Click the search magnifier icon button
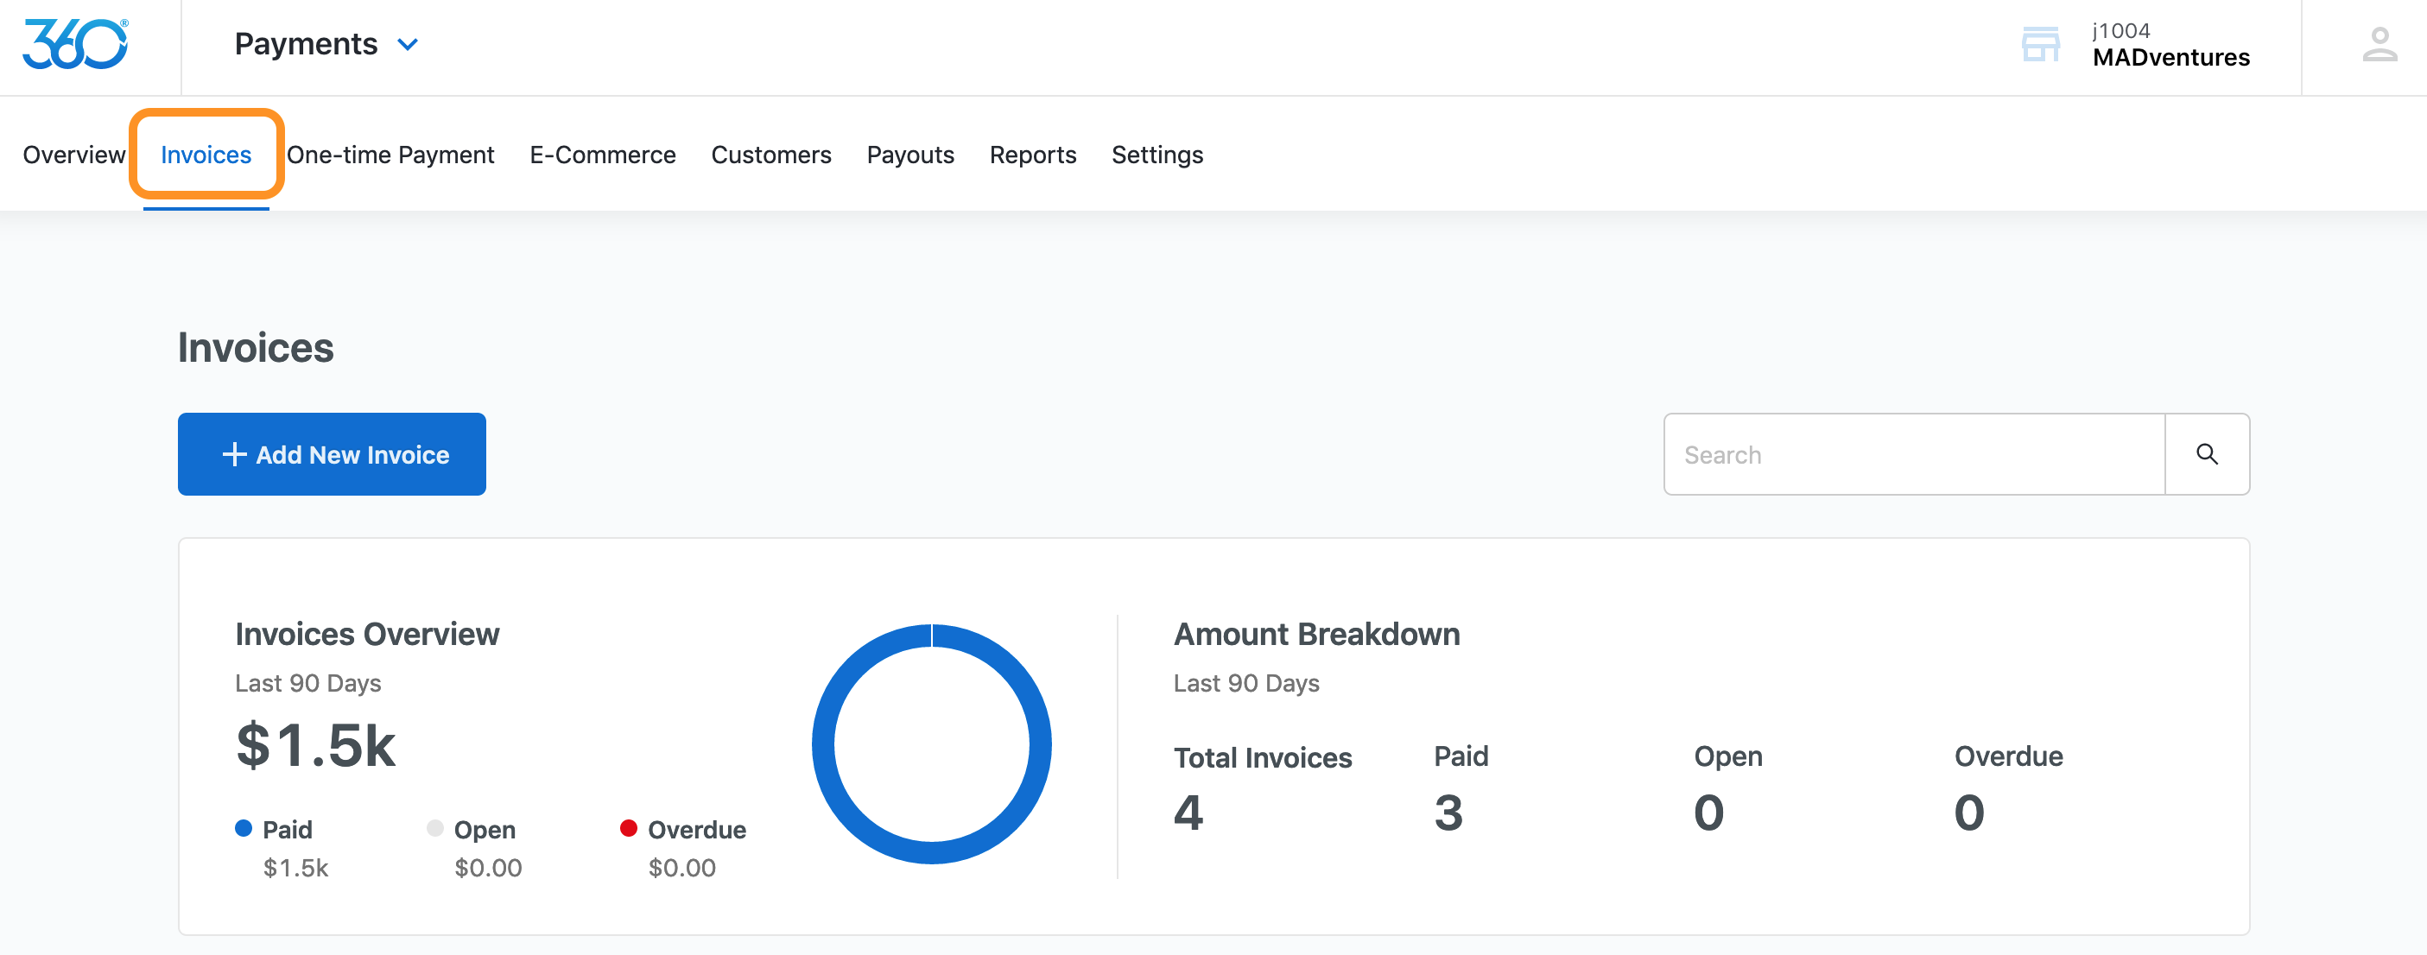The height and width of the screenshot is (955, 2427). tap(2207, 454)
